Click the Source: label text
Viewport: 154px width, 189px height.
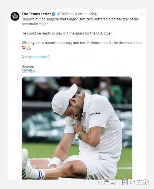[28, 66]
